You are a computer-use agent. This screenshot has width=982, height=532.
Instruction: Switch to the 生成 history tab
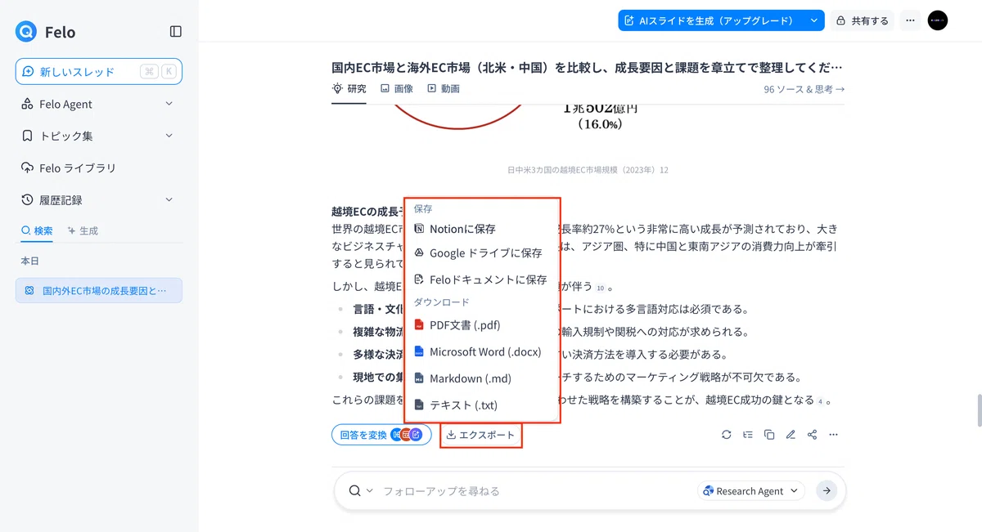point(83,230)
